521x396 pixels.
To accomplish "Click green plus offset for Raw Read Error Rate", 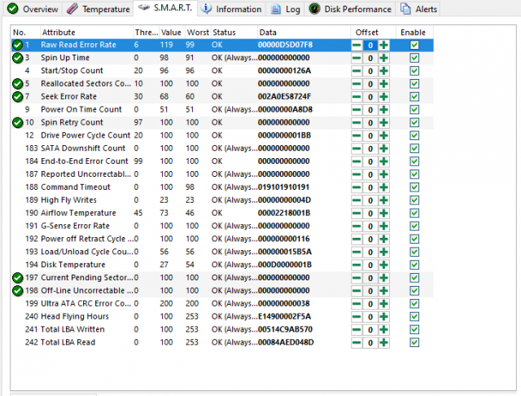I will (383, 45).
